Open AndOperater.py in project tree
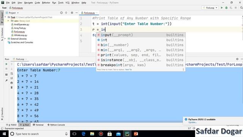 22,24
